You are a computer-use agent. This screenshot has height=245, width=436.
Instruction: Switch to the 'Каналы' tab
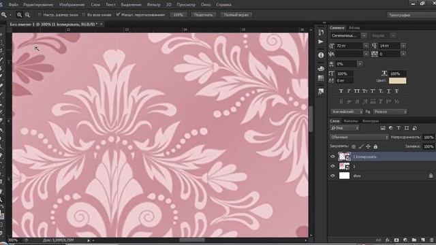[351, 121]
